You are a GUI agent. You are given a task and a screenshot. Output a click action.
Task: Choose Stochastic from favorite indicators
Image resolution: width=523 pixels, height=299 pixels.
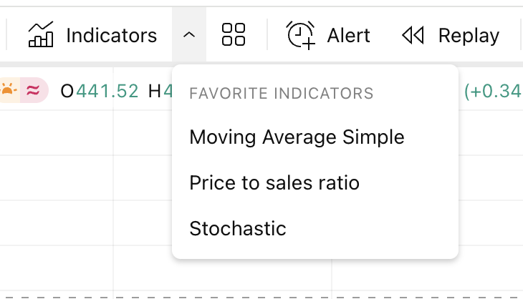238,229
